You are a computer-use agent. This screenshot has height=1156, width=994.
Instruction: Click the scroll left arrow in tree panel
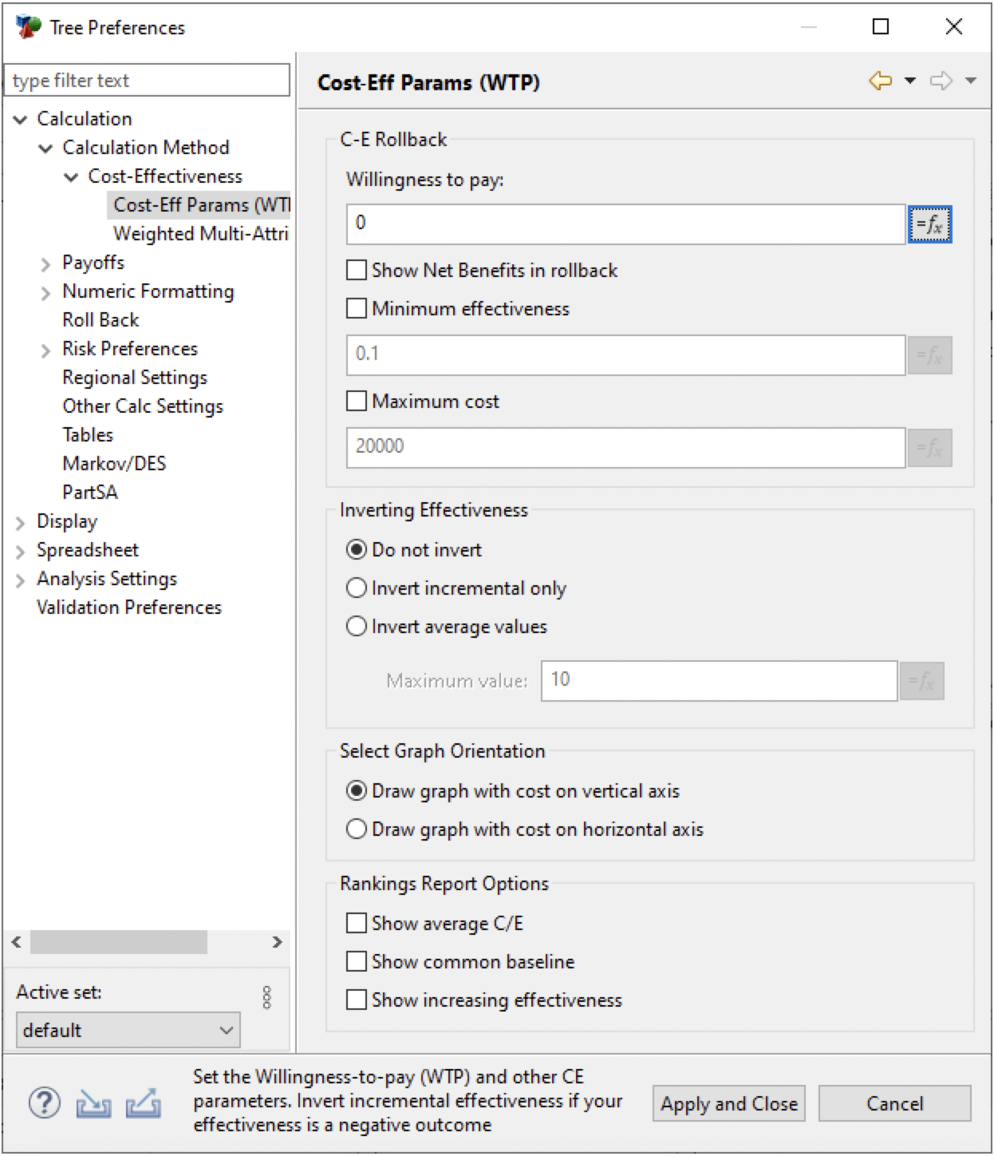click(x=16, y=942)
